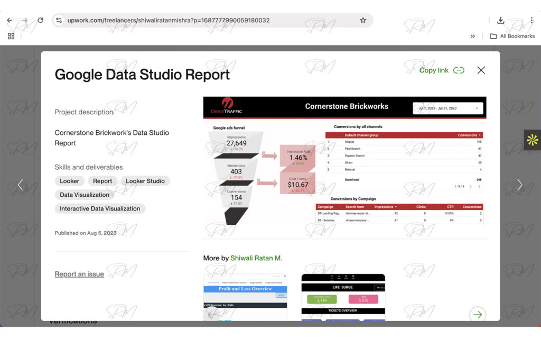Go to the previous portfolio project

(21, 185)
